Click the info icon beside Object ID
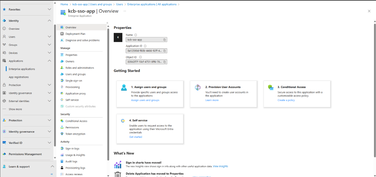This screenshot has width=376, height=177. tap(140, 57)
